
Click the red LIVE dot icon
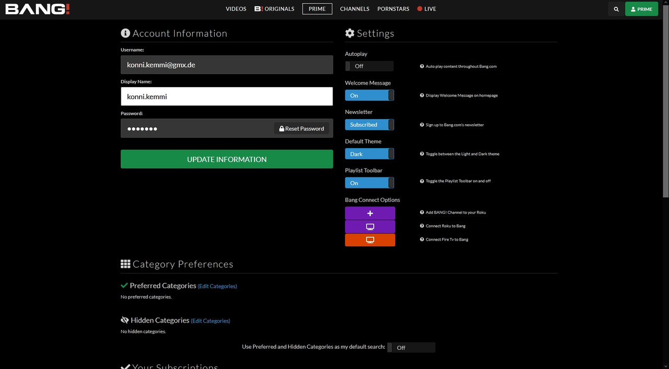point(420,9)
